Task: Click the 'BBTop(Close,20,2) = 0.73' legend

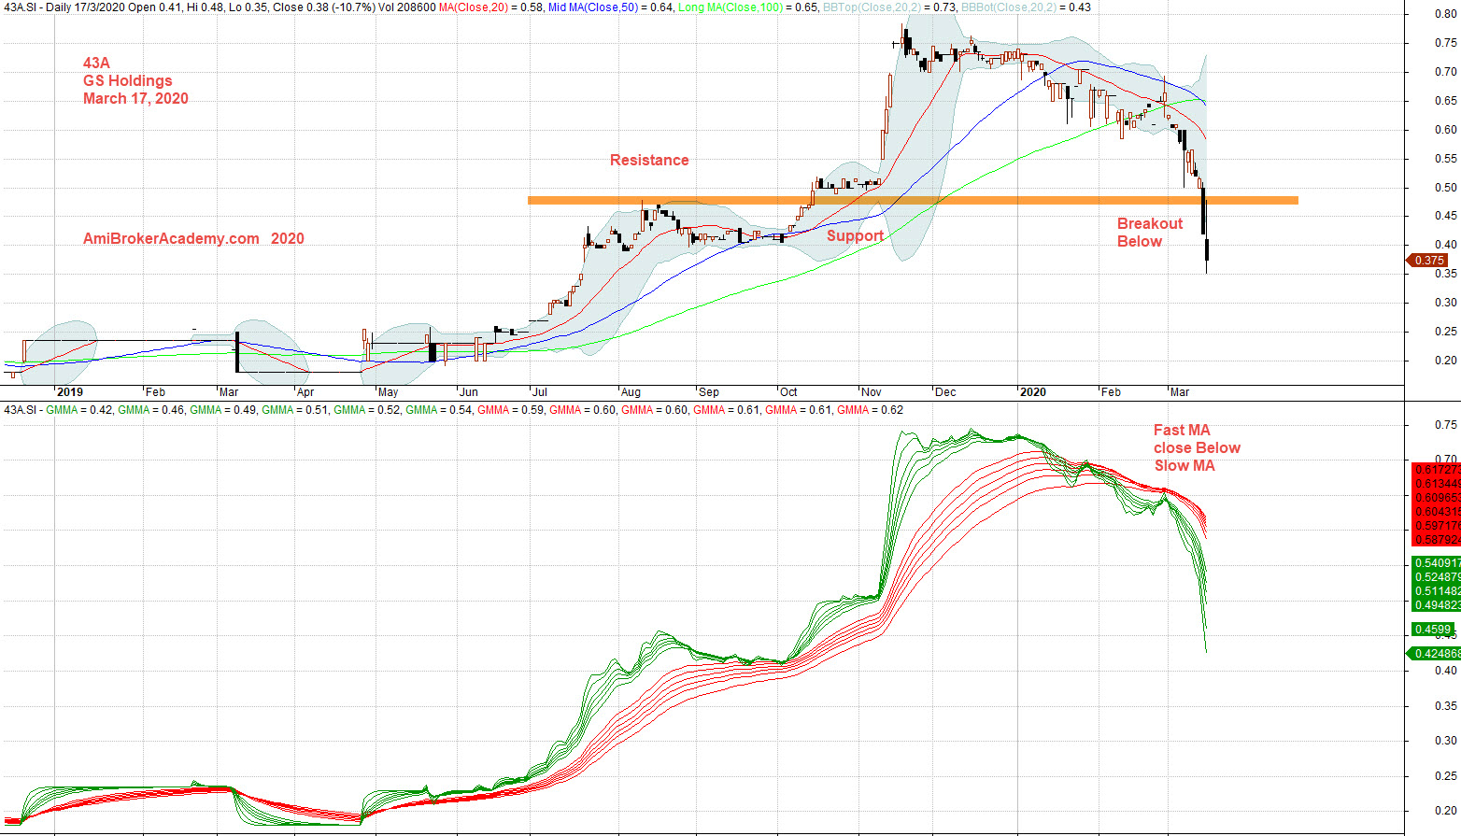Action: pyautogui.click(x=889, y=7)
